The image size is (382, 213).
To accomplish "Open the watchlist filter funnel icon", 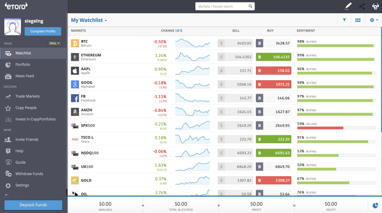I will click(344, 20).
